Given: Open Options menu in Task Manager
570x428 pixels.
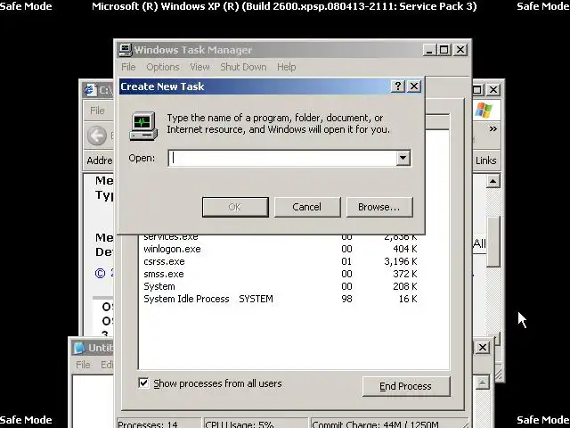Looking at the screenshot, I should coord(163,67).
